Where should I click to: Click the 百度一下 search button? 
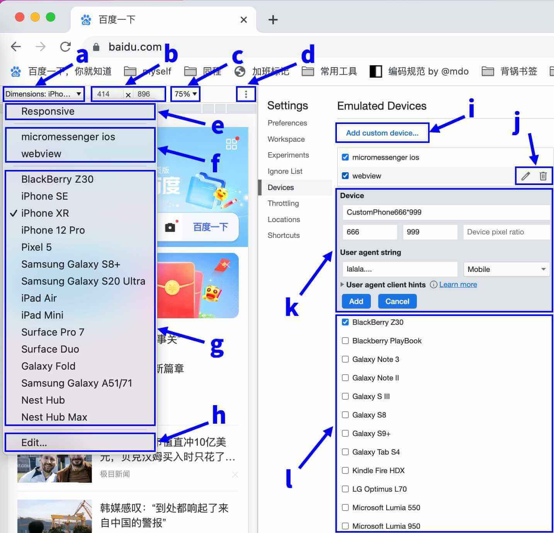pos(211,227)
